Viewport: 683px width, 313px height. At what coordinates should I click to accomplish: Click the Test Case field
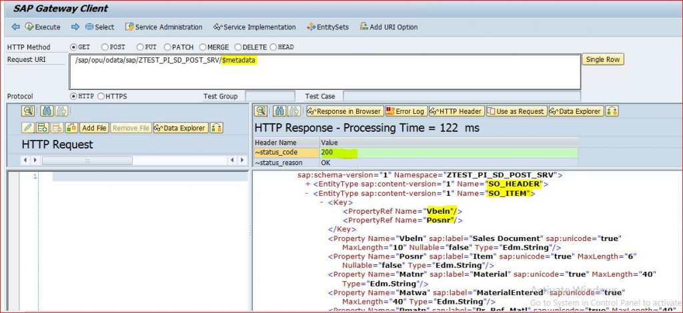[x=462, y=97]
